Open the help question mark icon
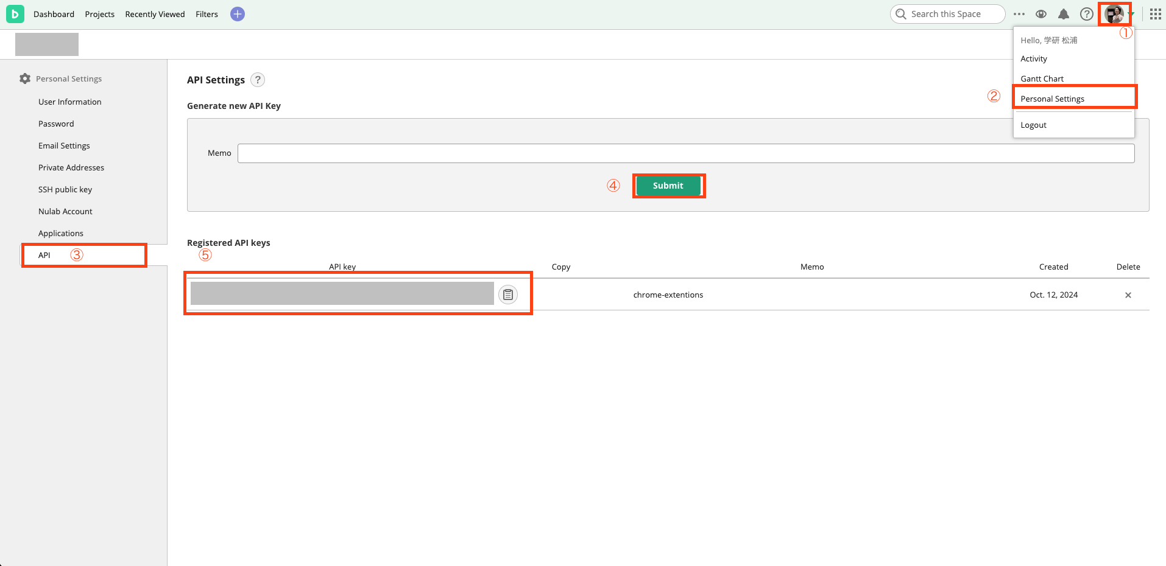The width and height of the screenshot is (1166, 566). tap(1087, 14)
